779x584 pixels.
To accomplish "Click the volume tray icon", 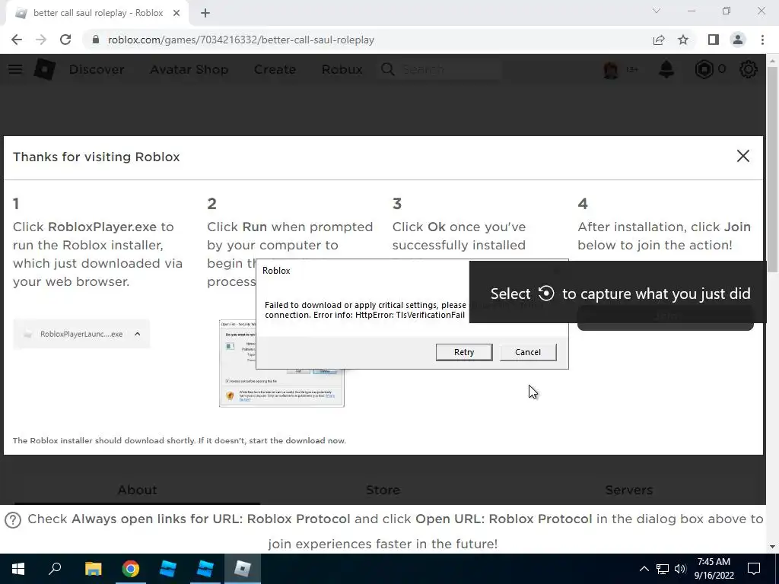I will 680,569.
